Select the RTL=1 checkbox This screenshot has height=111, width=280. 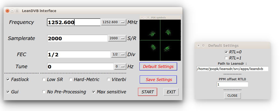[x=226, y=58]
